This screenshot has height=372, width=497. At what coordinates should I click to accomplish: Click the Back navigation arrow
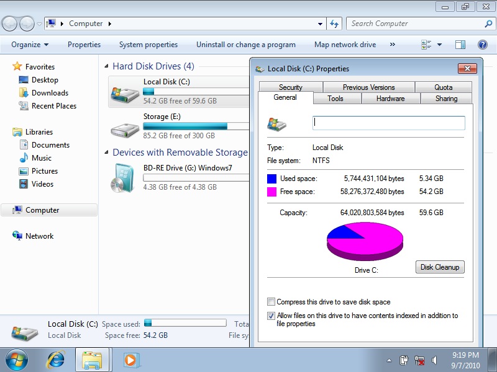coord(9,24)
